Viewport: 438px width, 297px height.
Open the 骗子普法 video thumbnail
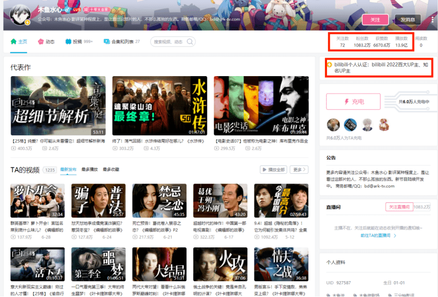coord(98,201)
